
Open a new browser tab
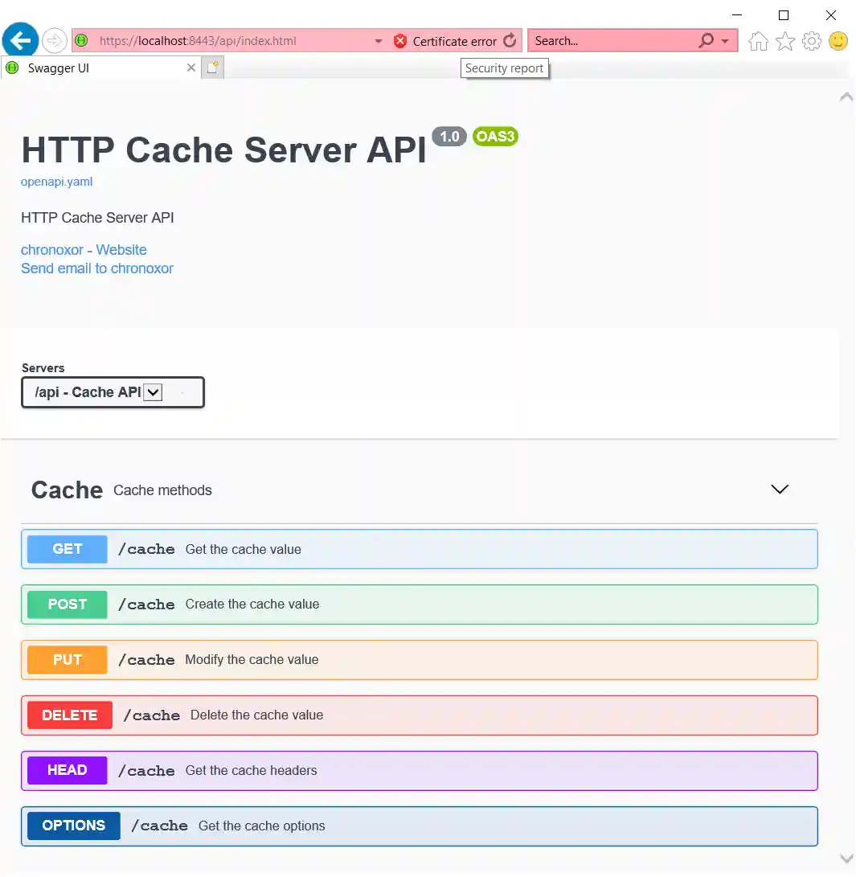211,68
